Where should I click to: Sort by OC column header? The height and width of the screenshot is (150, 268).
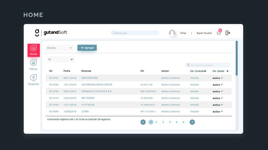(x=51, y=71)
